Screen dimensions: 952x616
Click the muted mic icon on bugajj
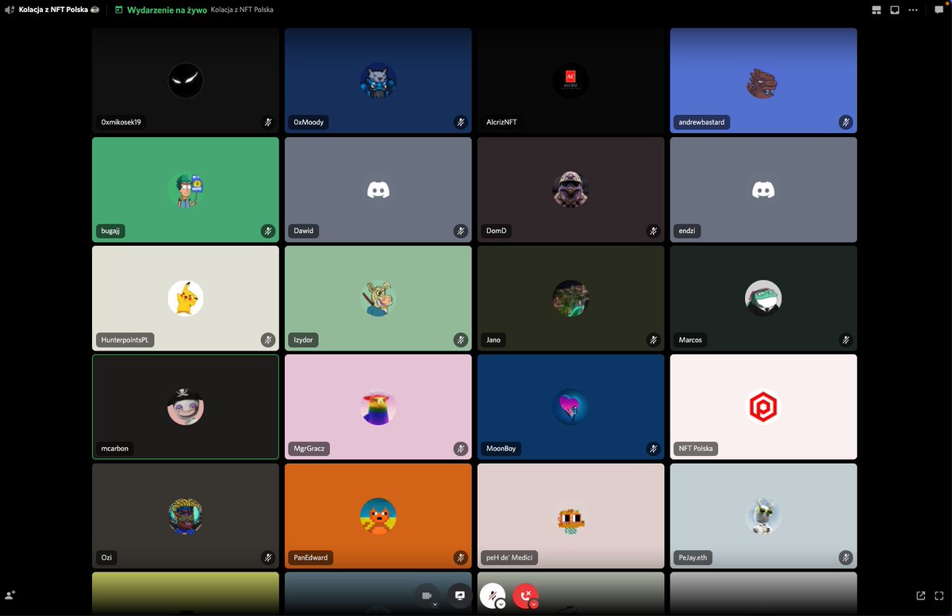(x=268, y=231)
